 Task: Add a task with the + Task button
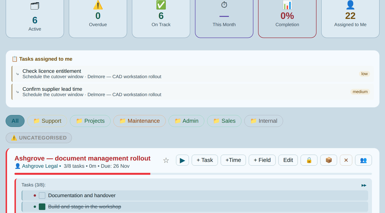(x=205, y=160)
